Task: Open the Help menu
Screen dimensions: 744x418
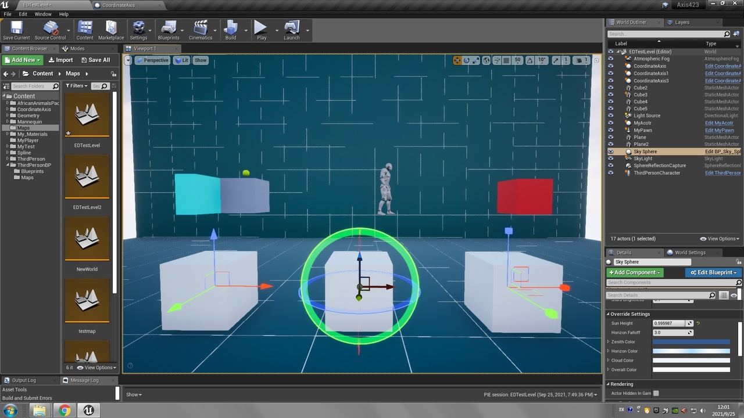Action: [x=64, y=14]
